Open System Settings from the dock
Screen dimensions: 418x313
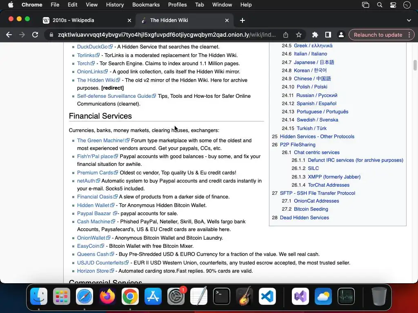(176, 296)
